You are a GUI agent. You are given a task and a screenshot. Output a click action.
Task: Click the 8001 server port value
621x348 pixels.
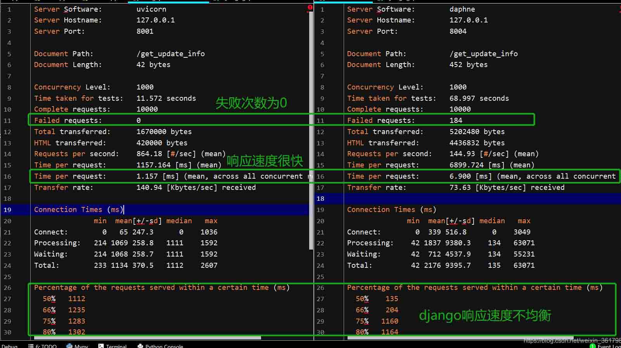point(145,31)
